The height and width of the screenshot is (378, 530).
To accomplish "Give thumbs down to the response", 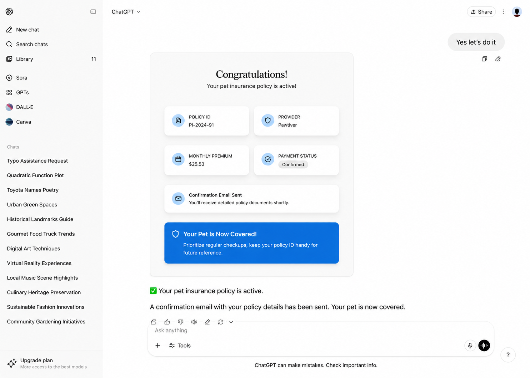I will (x=181, y=322).
